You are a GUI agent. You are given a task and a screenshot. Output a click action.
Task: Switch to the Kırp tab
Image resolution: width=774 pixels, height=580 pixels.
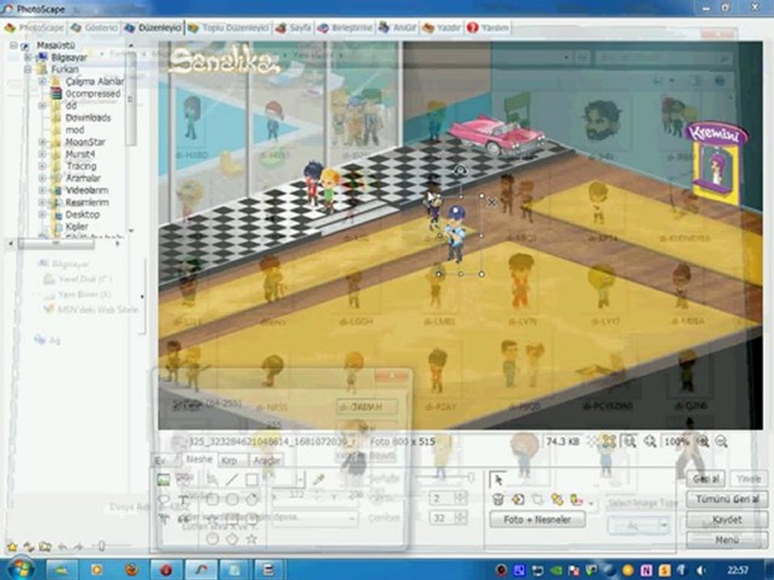pos(228,461)
